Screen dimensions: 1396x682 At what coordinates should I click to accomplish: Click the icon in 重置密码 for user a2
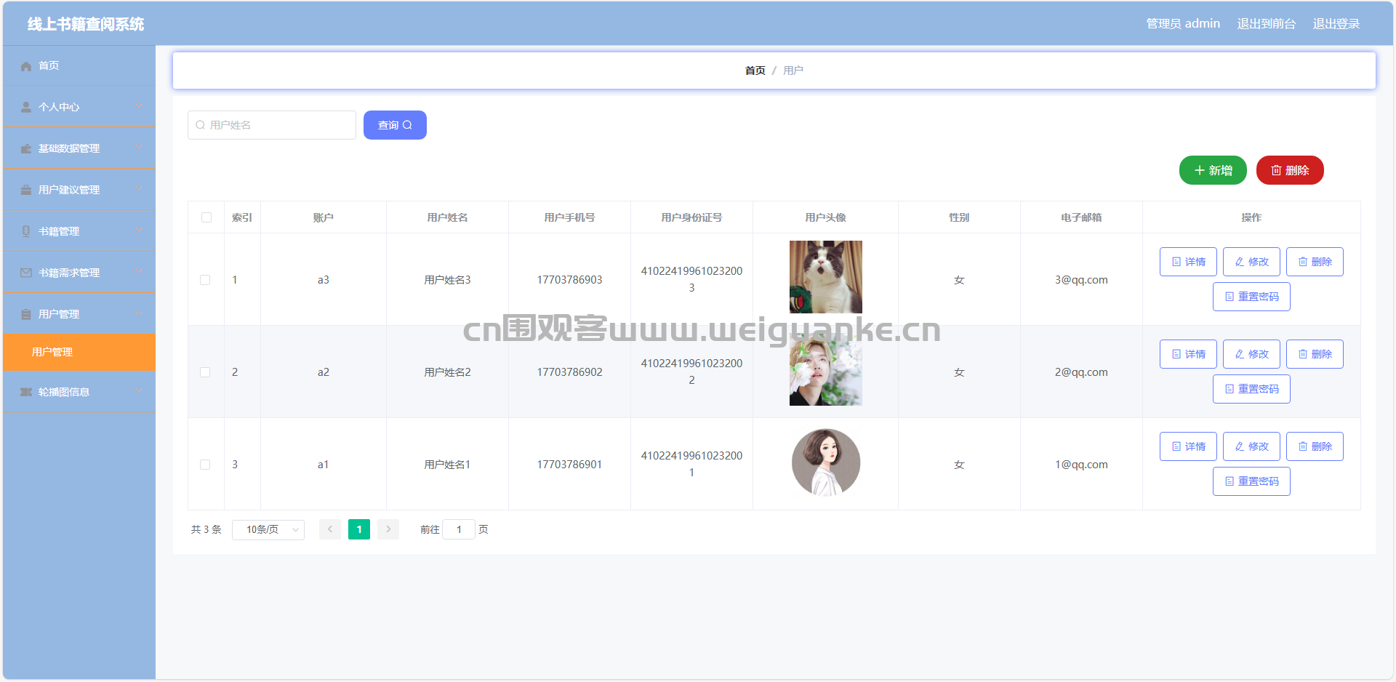(1229, 389)
